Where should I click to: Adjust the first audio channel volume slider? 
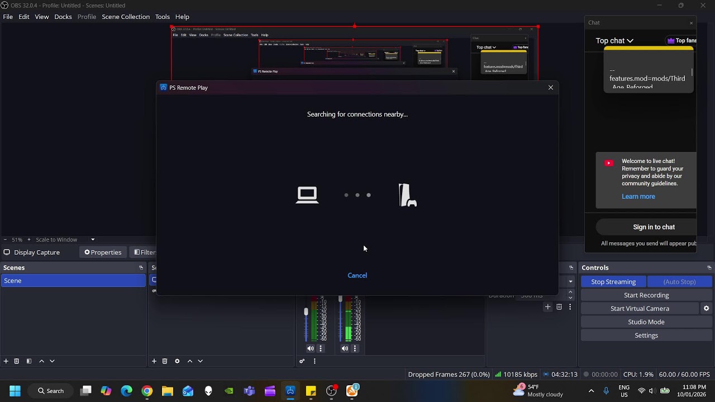(306, 312)
